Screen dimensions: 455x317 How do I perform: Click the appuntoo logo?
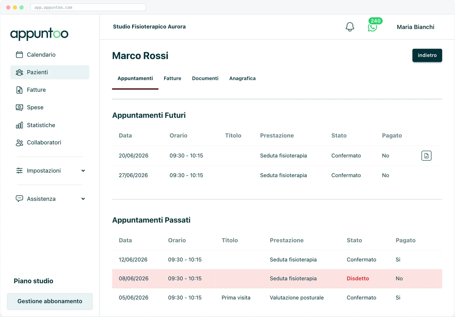(39, 34)
